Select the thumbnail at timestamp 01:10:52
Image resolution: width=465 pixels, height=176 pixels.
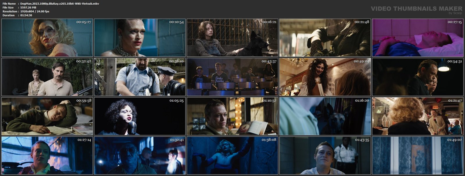point(233,116)
